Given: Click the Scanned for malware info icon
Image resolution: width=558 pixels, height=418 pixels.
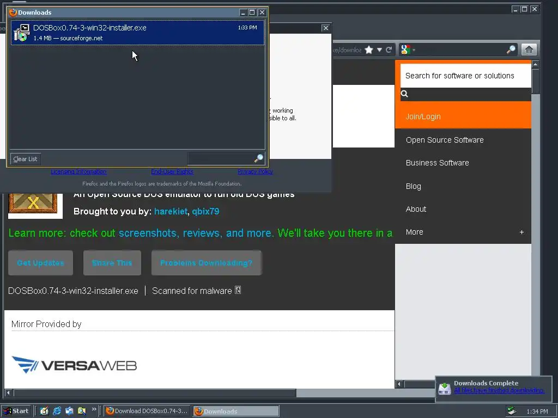Looking at the screenshot, I should click(x=238, y=291).
